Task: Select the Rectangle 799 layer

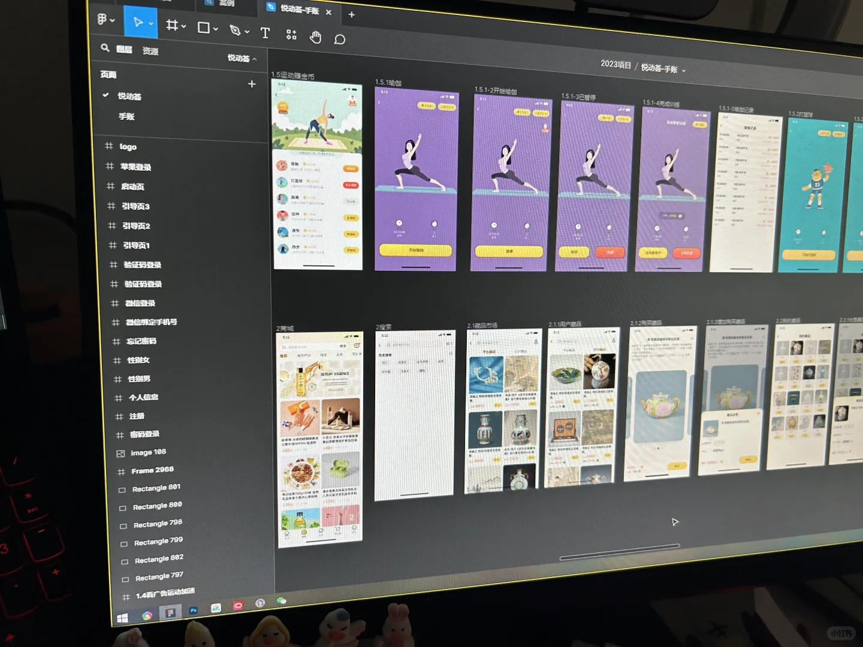Action: (x=159, y=541)
